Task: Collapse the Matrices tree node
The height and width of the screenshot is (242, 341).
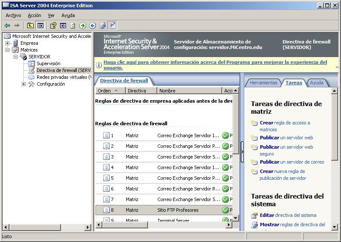Action: 8,50
